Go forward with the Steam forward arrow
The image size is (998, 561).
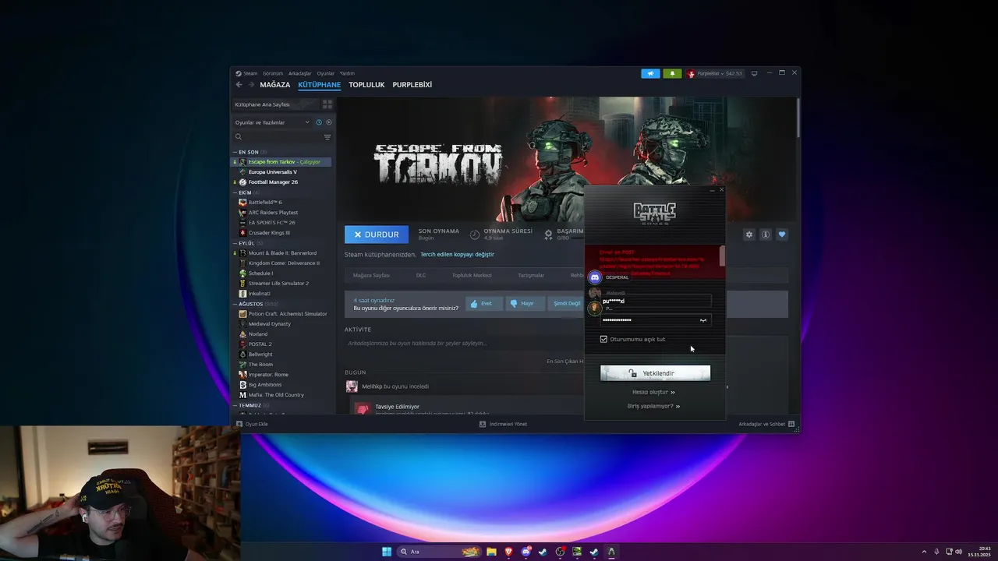[251, 85]
